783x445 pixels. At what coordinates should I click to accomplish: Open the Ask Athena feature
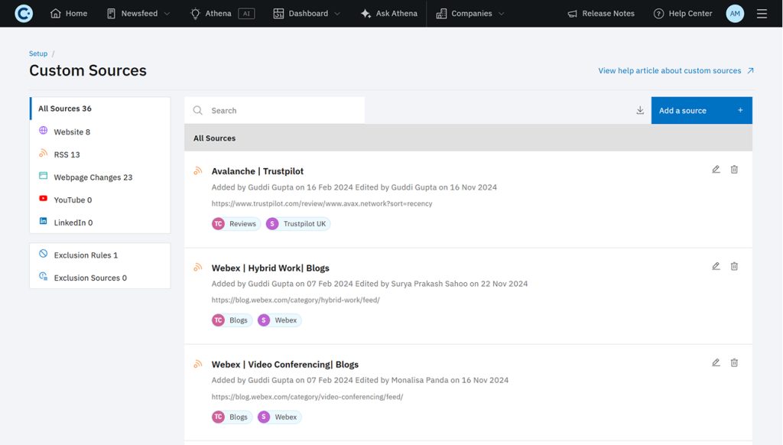388,13
